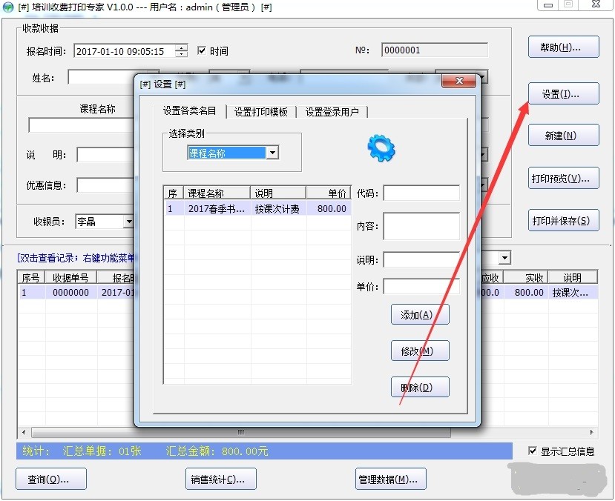
Task: Click the globe icon in the title bar
Action: [x=8, y=7]
